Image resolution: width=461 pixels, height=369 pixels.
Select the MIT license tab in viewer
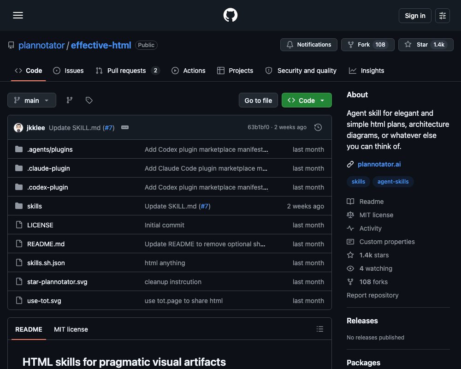(x=71, y=329)
